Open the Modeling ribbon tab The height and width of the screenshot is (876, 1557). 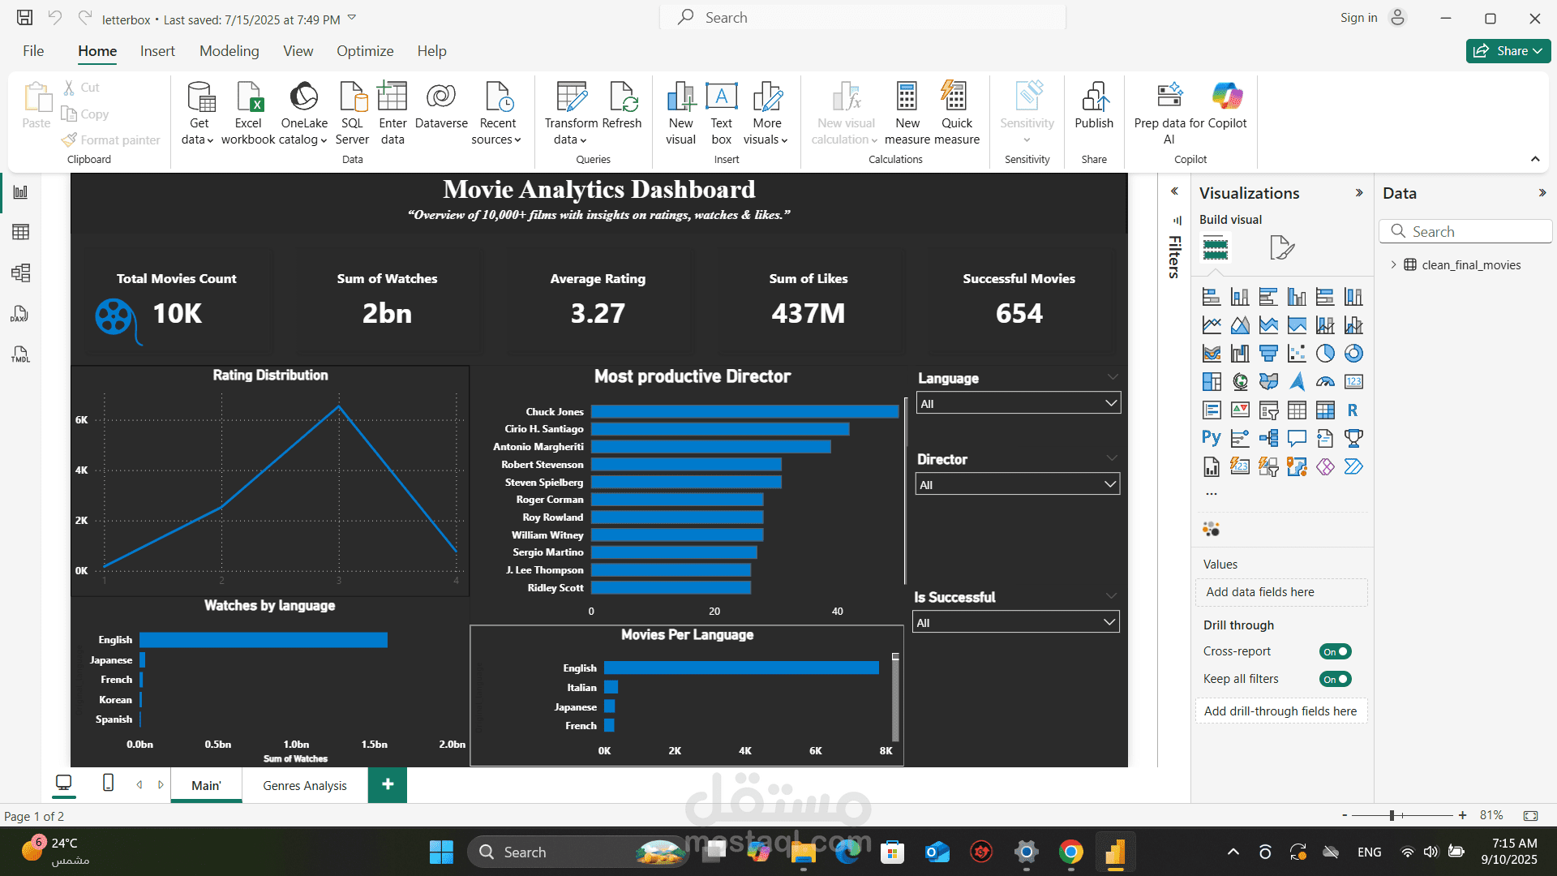tap(229, 51)
